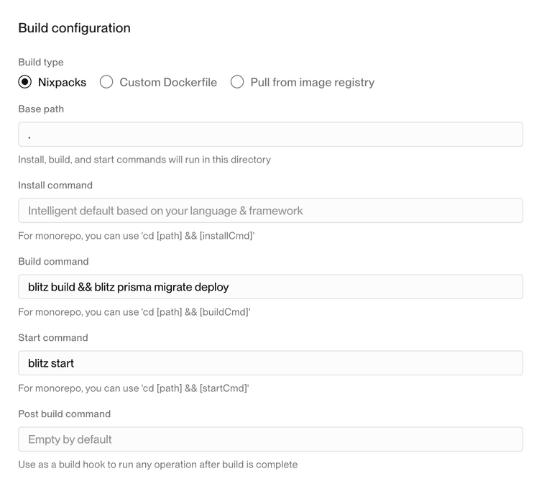The image size is (539, 484).
Task: Click the "Build configuration" heading
Action: pyautogui.click(x=74, y=28)
